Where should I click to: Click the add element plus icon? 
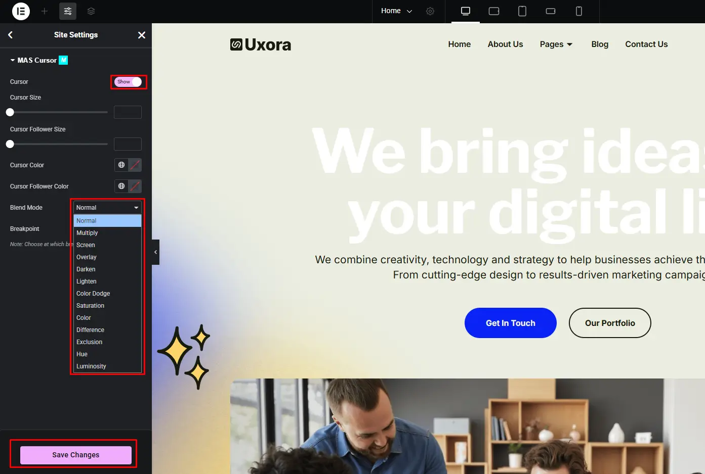[45, 11]
